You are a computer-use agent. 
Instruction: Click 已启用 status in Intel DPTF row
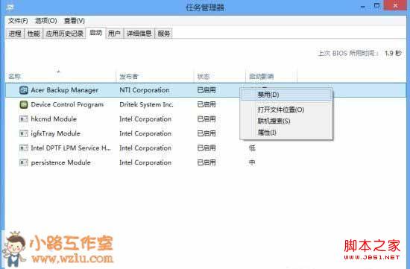(206, 148)
